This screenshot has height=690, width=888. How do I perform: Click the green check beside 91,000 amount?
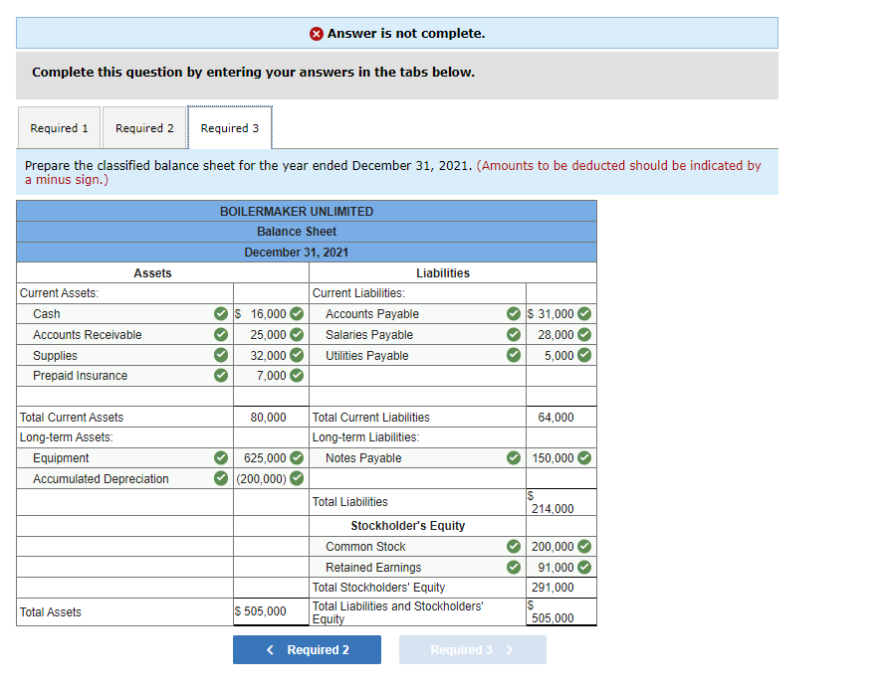tap(584, 568)
